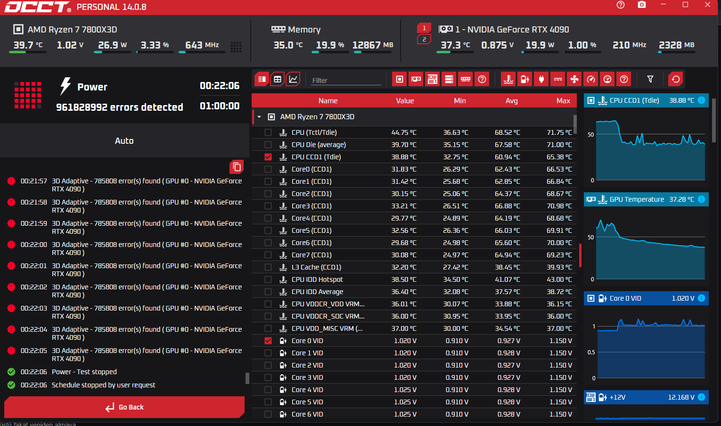721x426 pixels.
Task: Open CPU core grid icon in header
Action: click(x=236, y=47)
